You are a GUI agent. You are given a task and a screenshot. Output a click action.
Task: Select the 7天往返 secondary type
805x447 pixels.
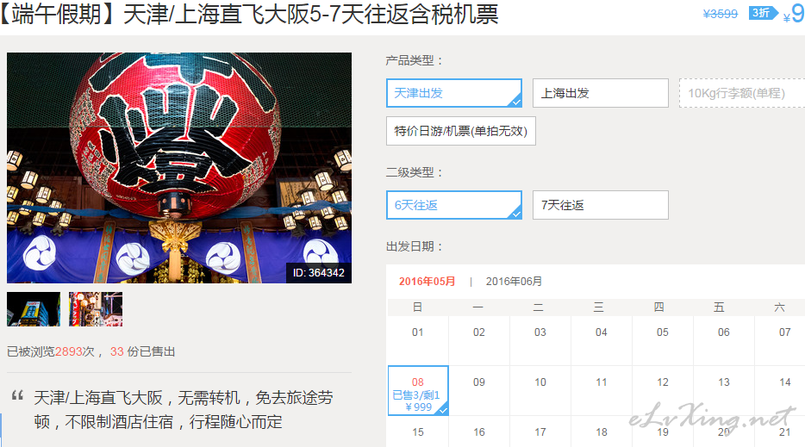[x=600, y=205]
